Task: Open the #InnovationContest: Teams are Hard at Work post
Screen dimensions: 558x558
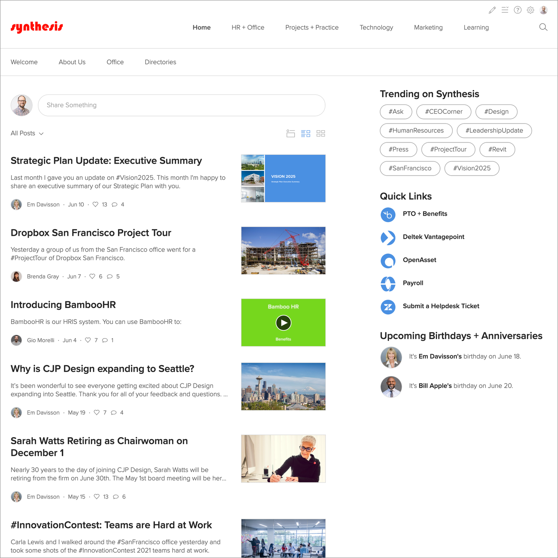Action: point(111,525)
